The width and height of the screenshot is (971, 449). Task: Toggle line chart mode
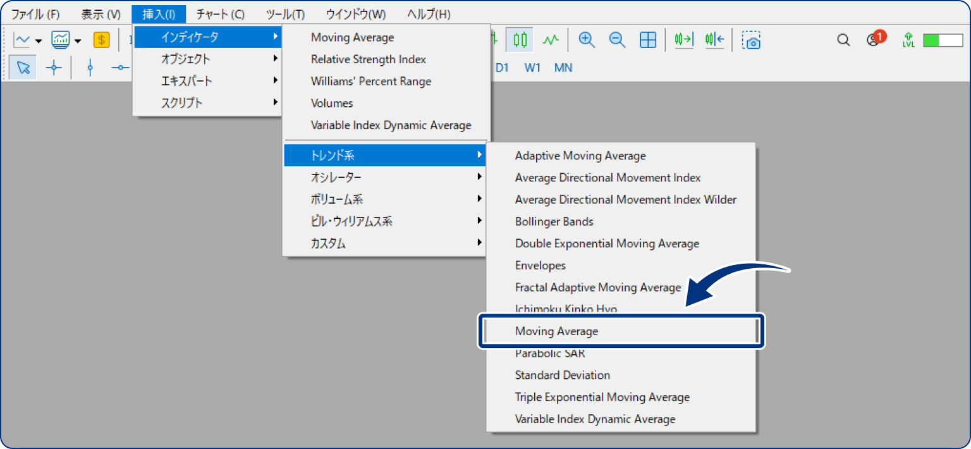551,40
